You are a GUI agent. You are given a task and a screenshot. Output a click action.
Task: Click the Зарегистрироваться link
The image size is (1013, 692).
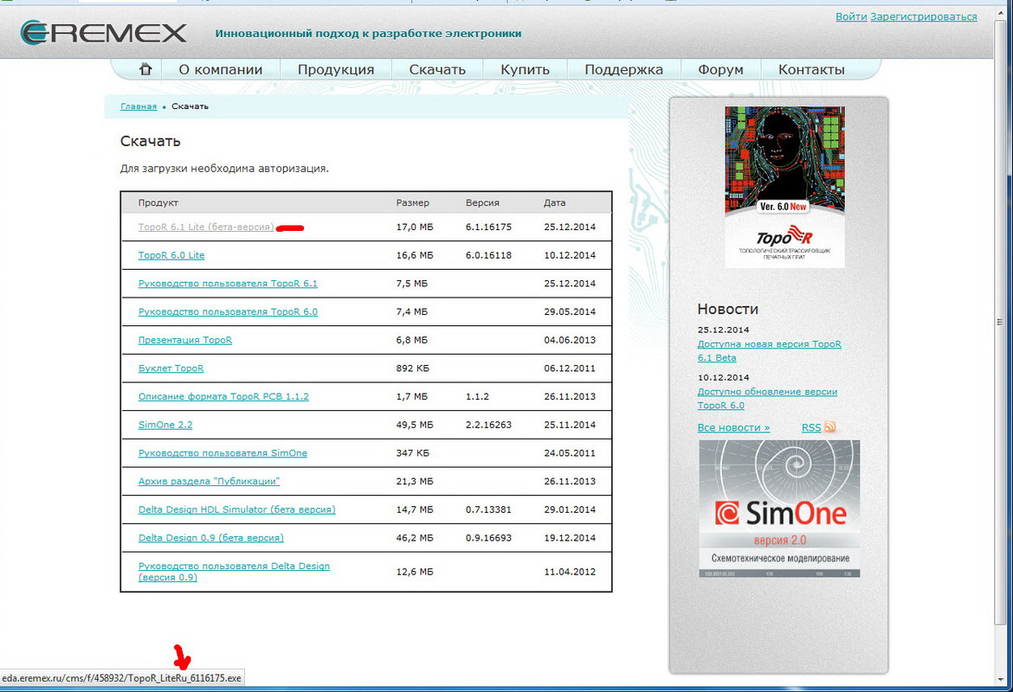(924, 16)
